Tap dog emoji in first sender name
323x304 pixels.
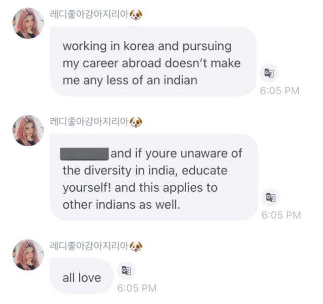point(136,15)
